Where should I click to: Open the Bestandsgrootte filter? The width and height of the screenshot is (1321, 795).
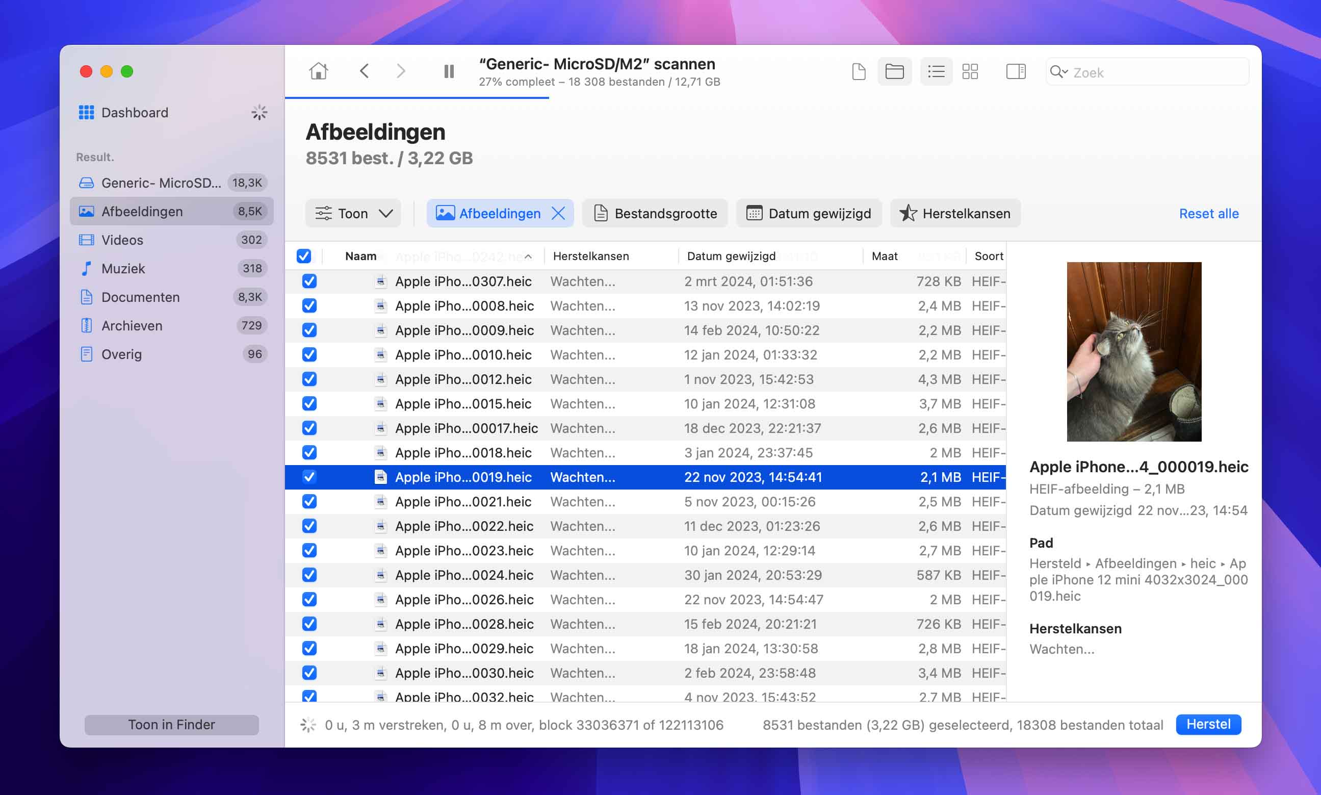tap(654, 213)
